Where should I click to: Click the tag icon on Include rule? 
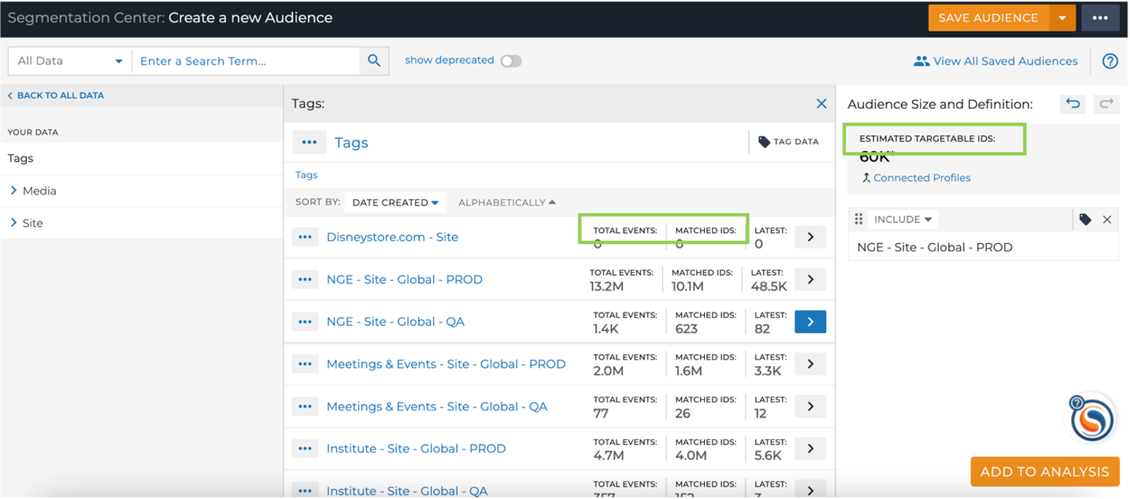[1085, 219]
